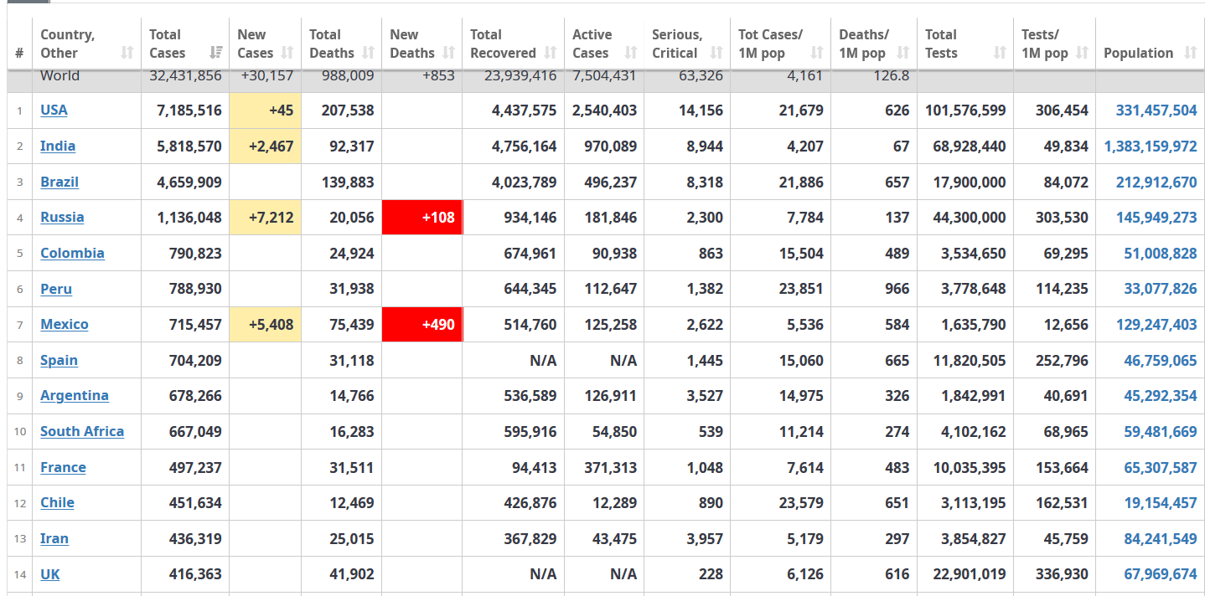
Task: Select Mexico new deaths +490 cell
Action: 421,325
